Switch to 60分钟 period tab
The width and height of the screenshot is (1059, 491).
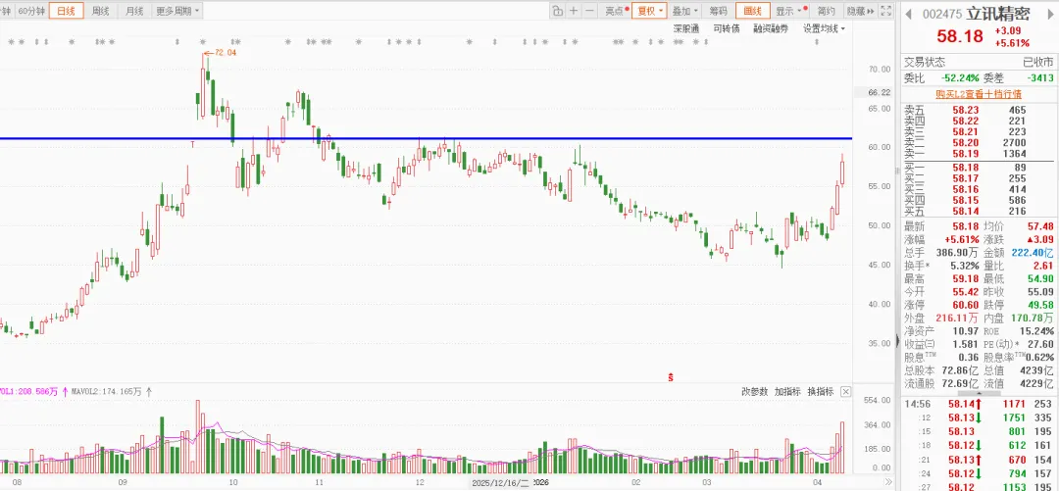pyautogui.click(x=31, y=11)
